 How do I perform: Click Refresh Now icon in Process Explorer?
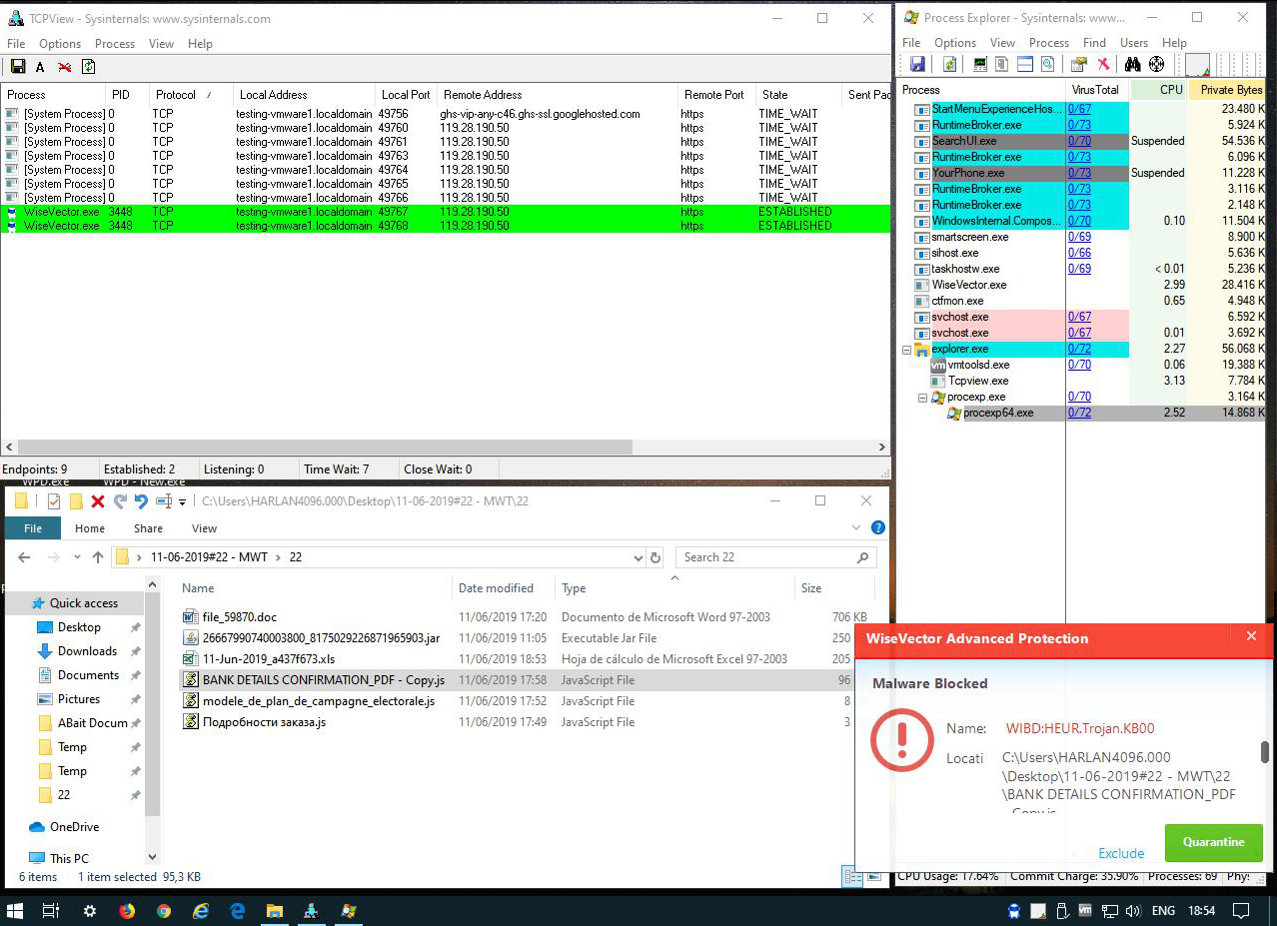click(x=950, y=65)
